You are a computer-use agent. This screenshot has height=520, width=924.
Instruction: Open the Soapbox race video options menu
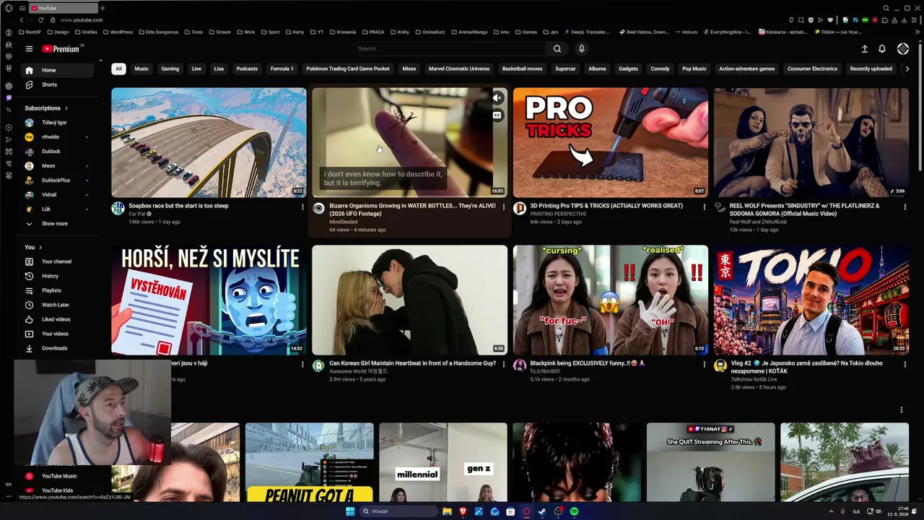click(302, 207)
